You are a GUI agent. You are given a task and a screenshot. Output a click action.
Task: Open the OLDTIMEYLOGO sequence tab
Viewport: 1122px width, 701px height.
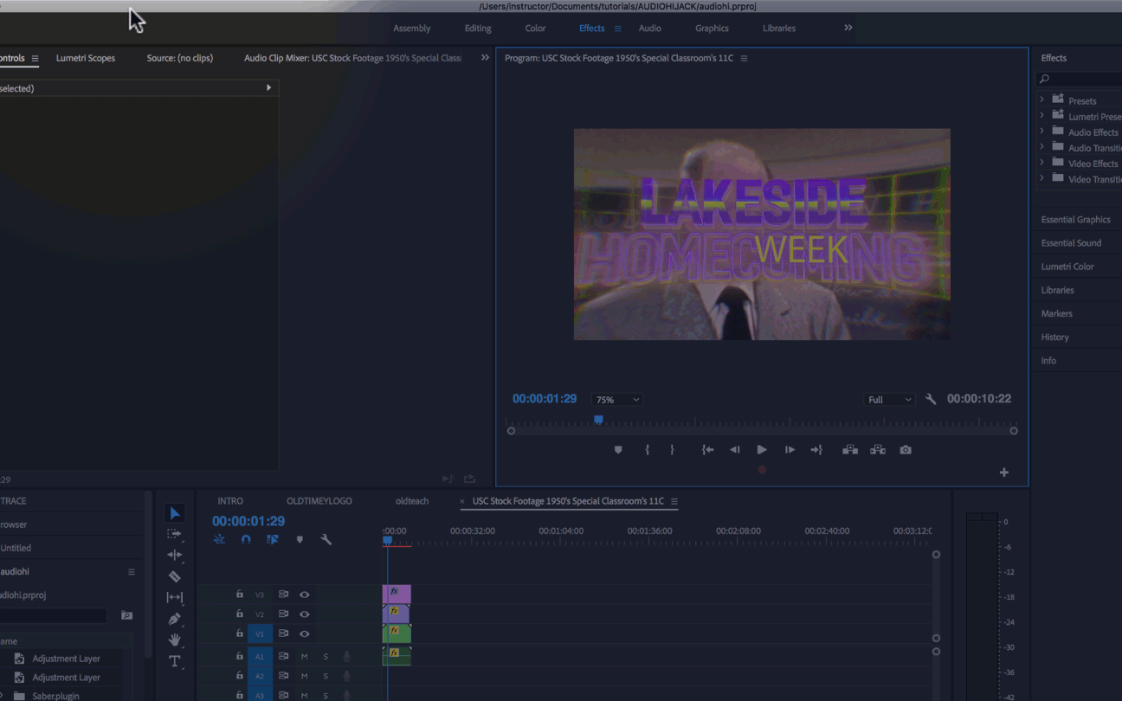[319, 501]
